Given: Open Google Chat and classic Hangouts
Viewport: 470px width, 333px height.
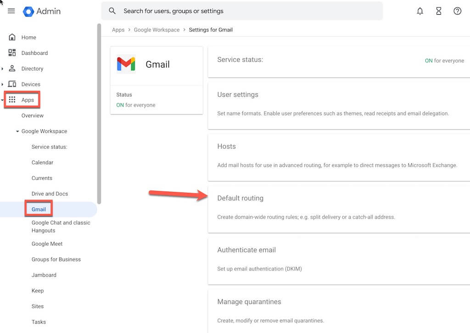Looking at the screenshot, I should pyautogui.click(x=61, y=226).
